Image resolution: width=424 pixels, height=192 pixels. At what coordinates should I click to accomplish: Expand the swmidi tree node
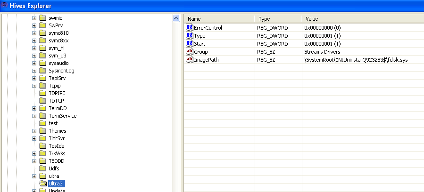point(34,18)
